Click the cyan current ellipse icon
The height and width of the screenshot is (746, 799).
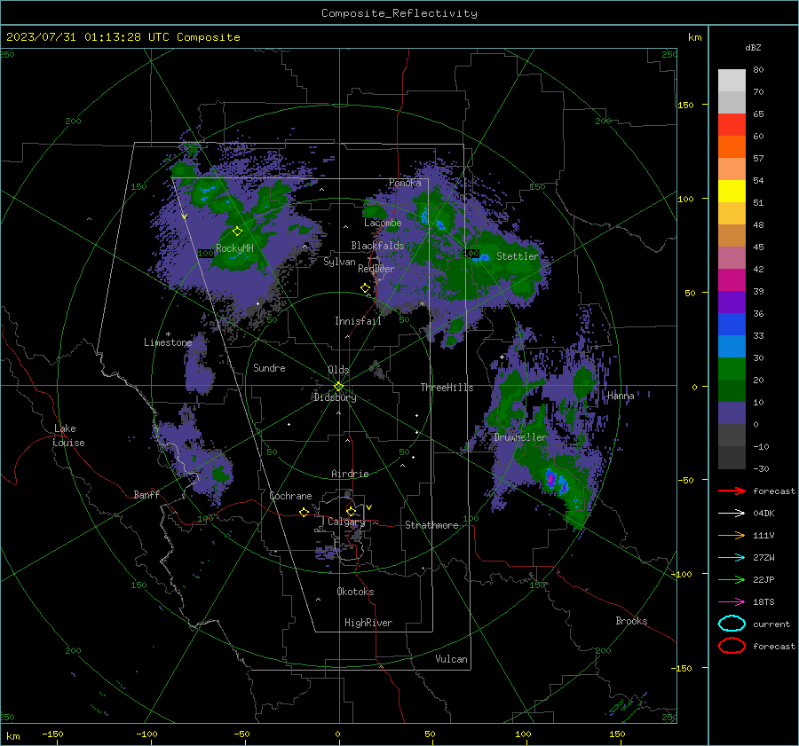(732, 624)
